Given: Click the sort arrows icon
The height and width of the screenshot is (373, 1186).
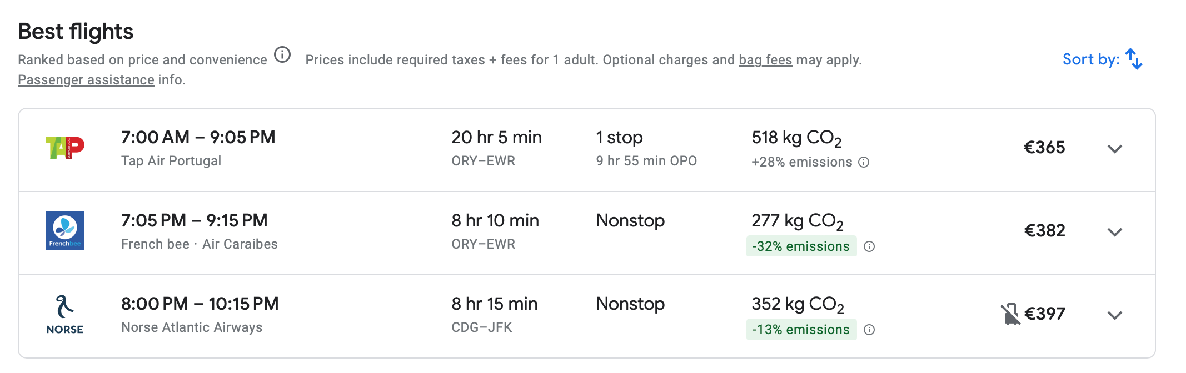Looking at the screenshot, I should pyautogui.click(x=1134, y=59).
